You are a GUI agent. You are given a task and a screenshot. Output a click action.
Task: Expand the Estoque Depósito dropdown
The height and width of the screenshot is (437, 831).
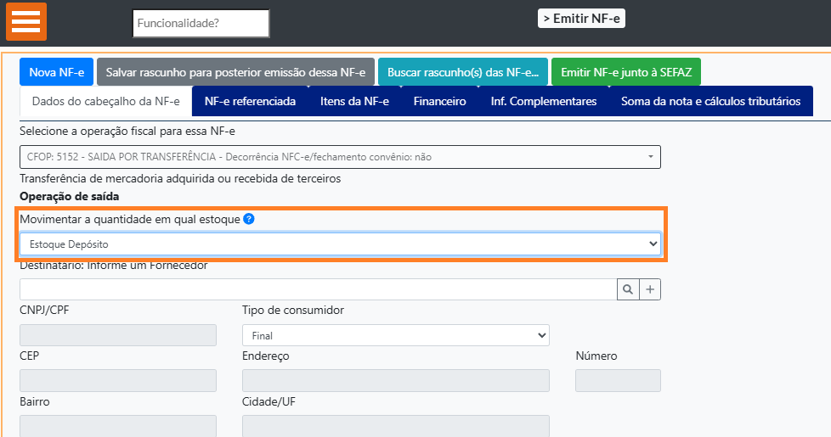click(x=340, y=244)
